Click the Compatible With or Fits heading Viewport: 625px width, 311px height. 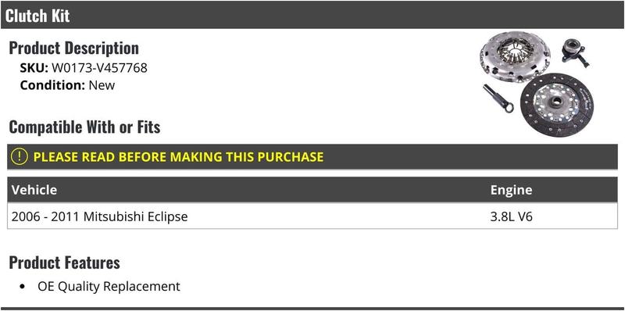(x=84, y=127)
